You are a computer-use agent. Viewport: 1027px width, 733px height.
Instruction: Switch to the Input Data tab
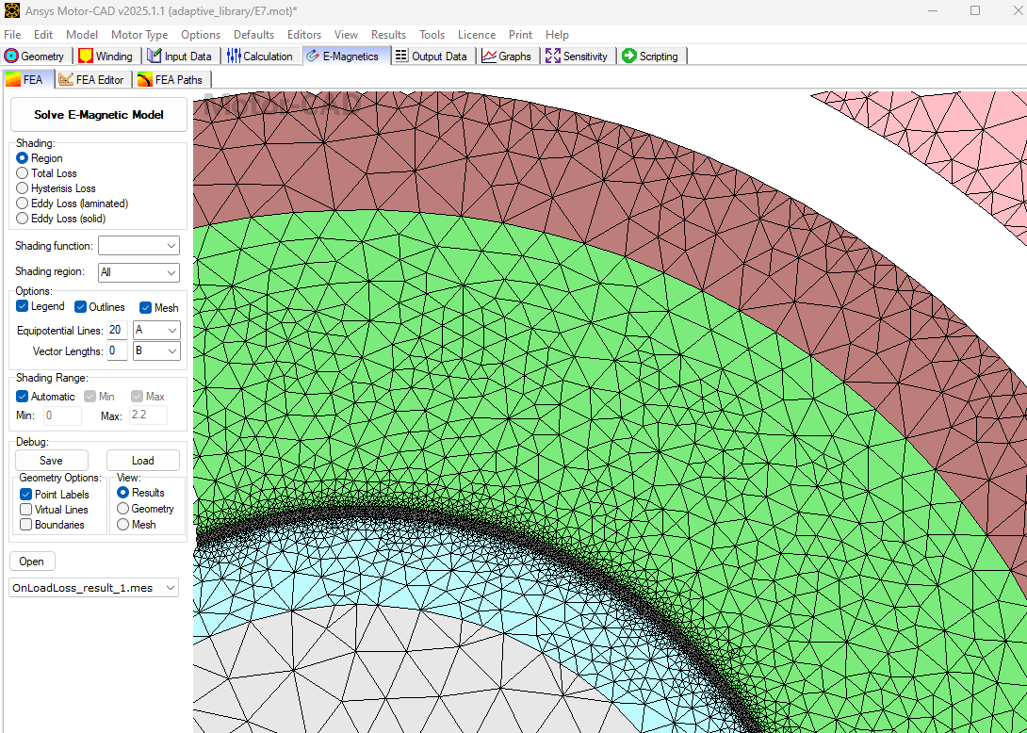(x=180, y=57)
